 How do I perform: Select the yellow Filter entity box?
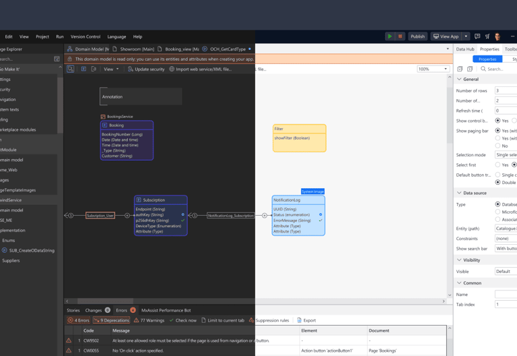click(300, 138)
